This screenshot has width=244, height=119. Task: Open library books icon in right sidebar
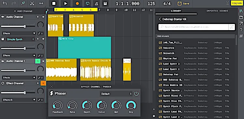(x=241, y=11)
